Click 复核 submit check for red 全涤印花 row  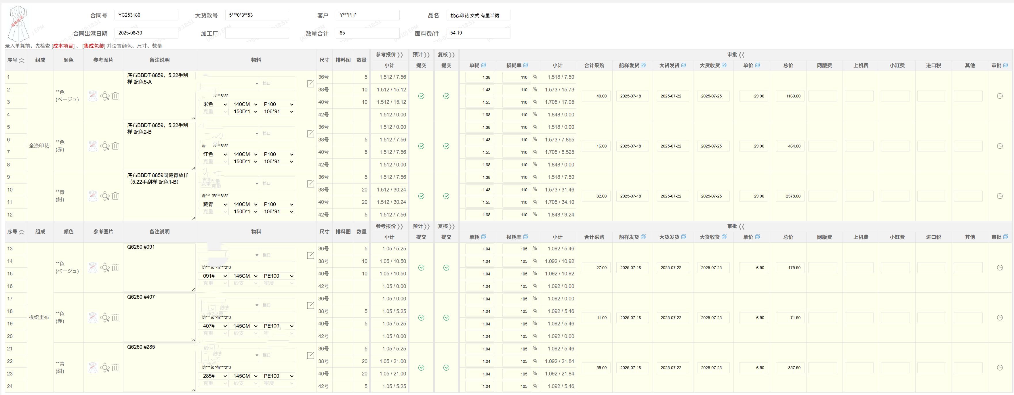click(446, 146)
